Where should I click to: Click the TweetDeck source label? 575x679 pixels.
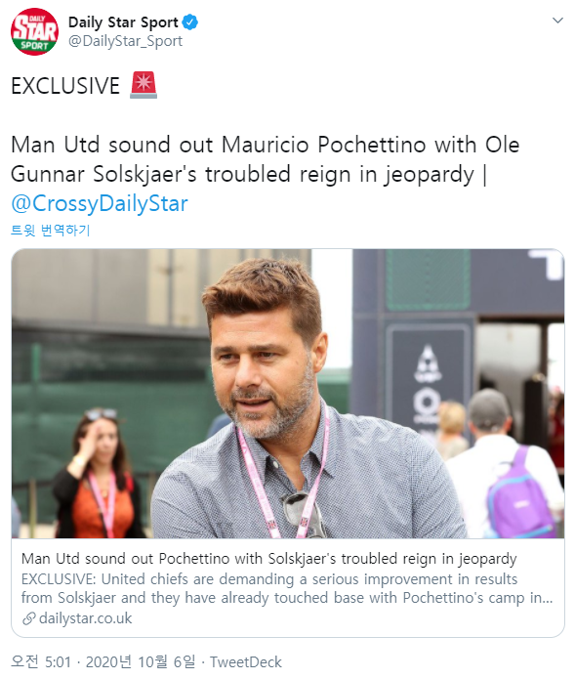coord(246,662)
